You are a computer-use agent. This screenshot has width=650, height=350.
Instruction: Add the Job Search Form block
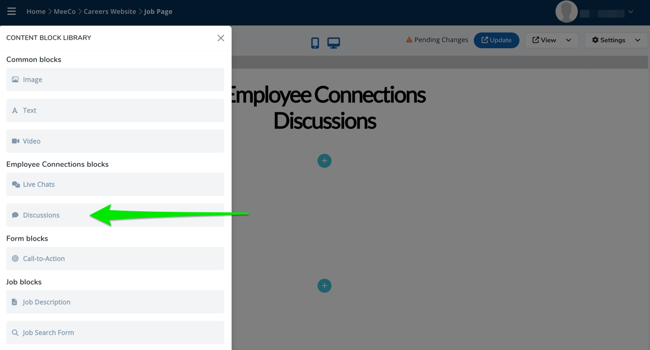pos(115,332)
